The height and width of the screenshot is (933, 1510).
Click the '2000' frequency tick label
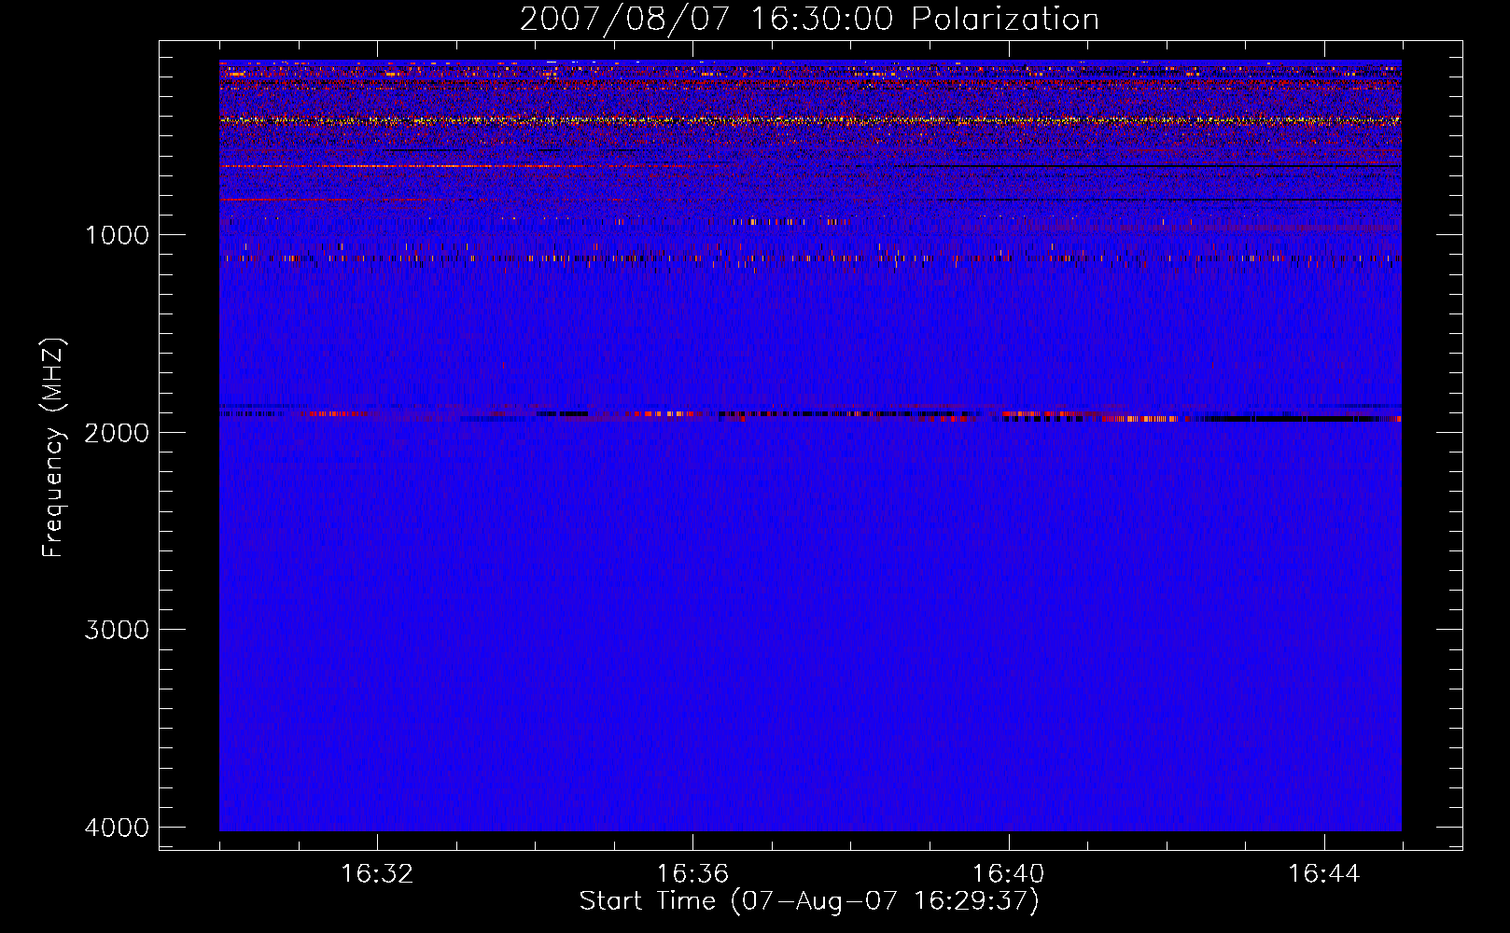117,432
